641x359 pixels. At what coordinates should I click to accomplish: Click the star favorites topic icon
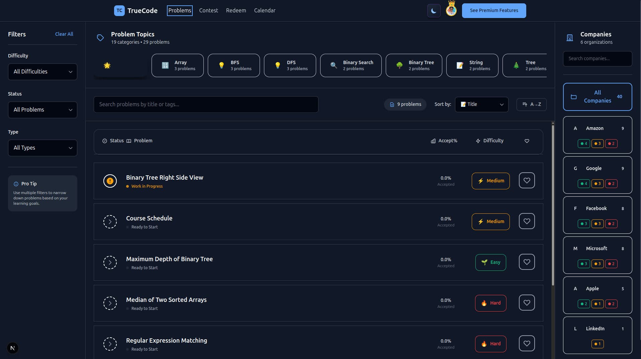click(x=107, y=65)
